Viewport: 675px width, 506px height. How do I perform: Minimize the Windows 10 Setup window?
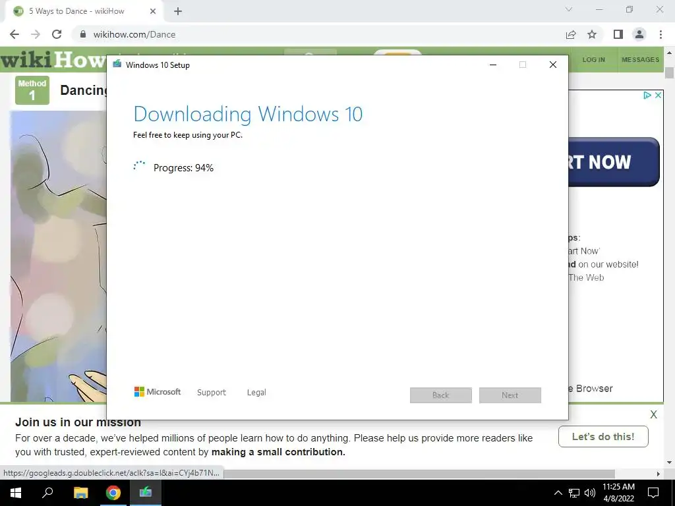493,65
